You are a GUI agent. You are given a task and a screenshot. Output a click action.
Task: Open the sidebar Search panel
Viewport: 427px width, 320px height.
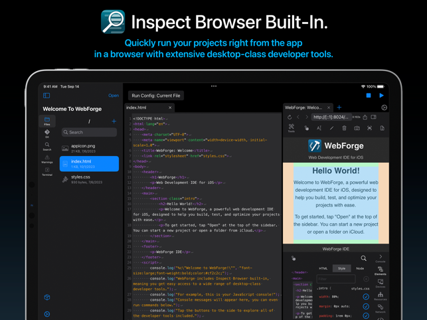47,146
